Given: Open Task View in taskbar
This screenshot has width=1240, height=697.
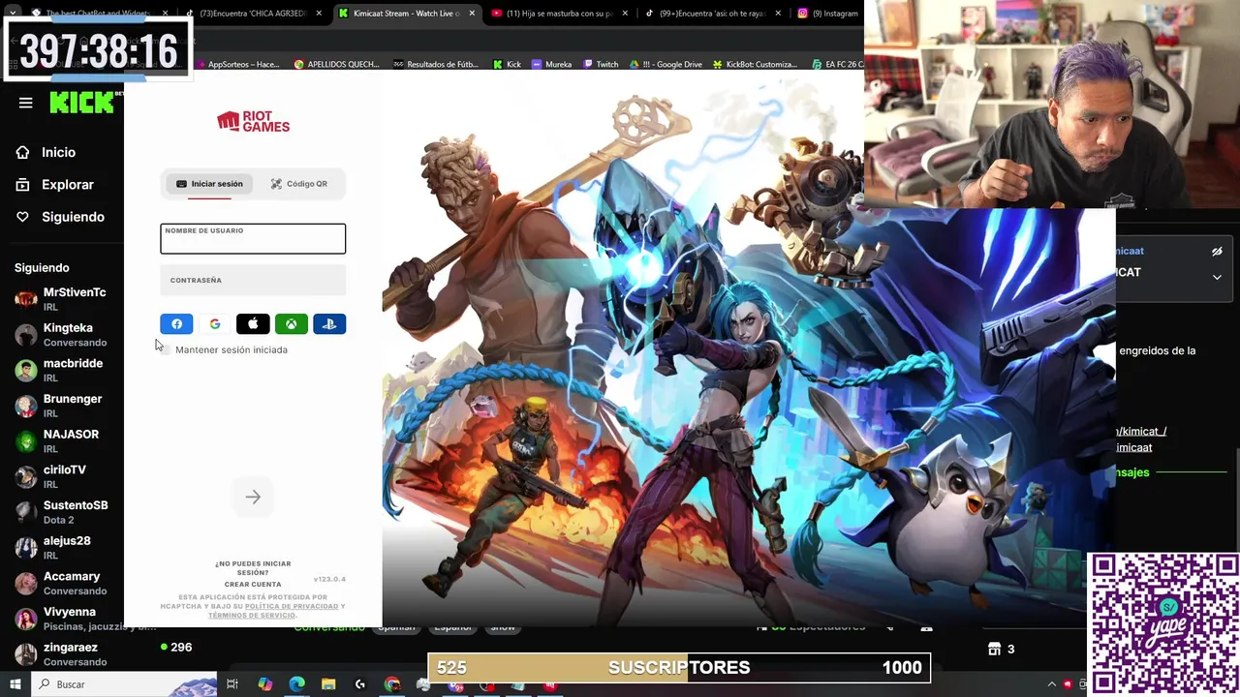Looking at the screenshot, I should pyautogui.click(x=232, y=684).
